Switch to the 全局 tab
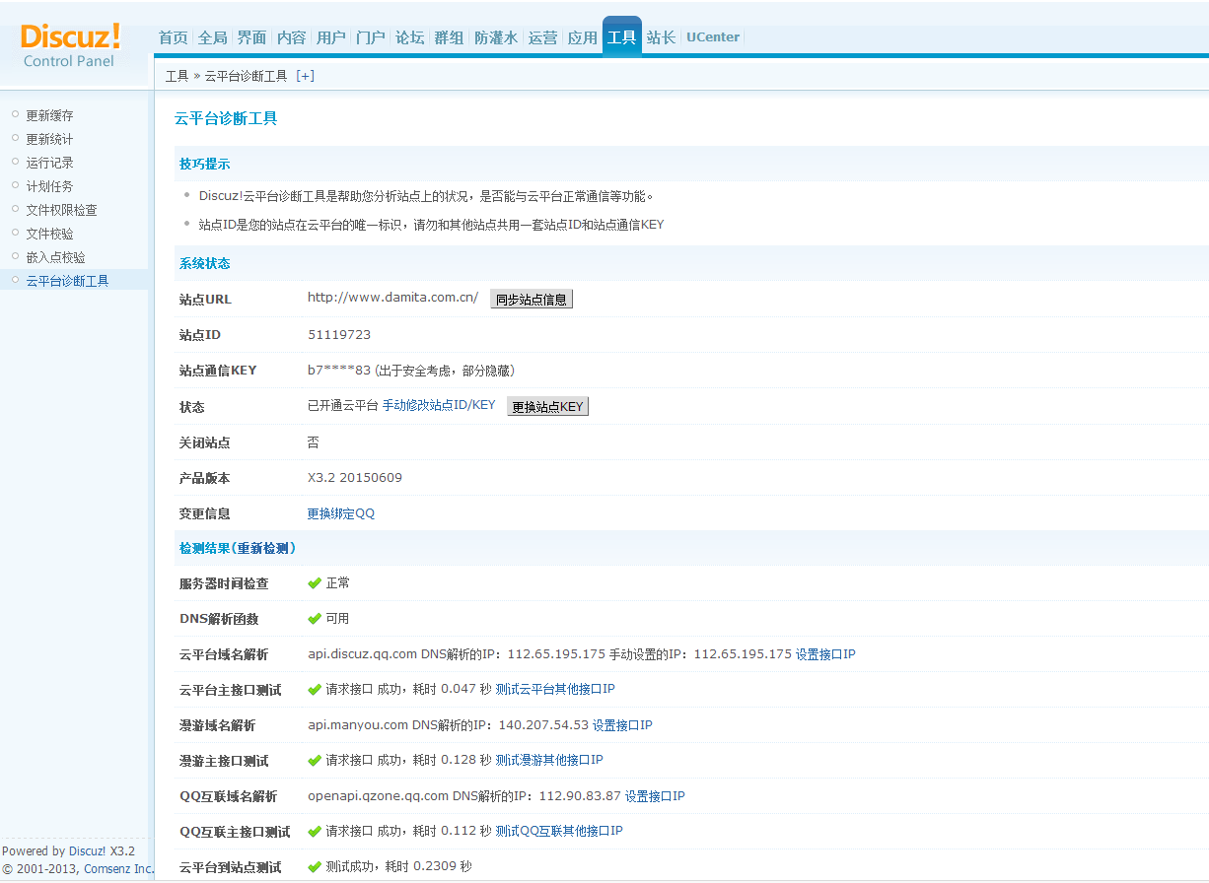Viewport: 1209px width, 883px height. [x=212, y=37]
